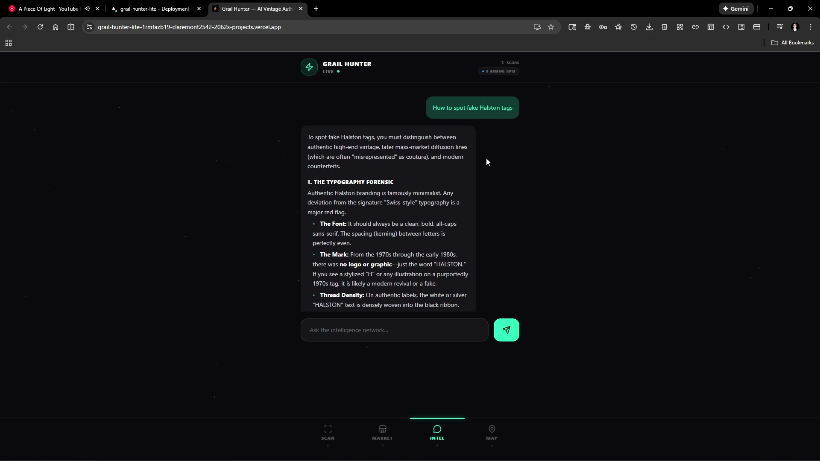Open the Scan tab icon
This screenshot has height=461, width=820.
328,429
